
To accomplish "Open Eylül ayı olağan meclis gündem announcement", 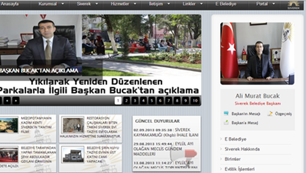I will tap(163, 149).
